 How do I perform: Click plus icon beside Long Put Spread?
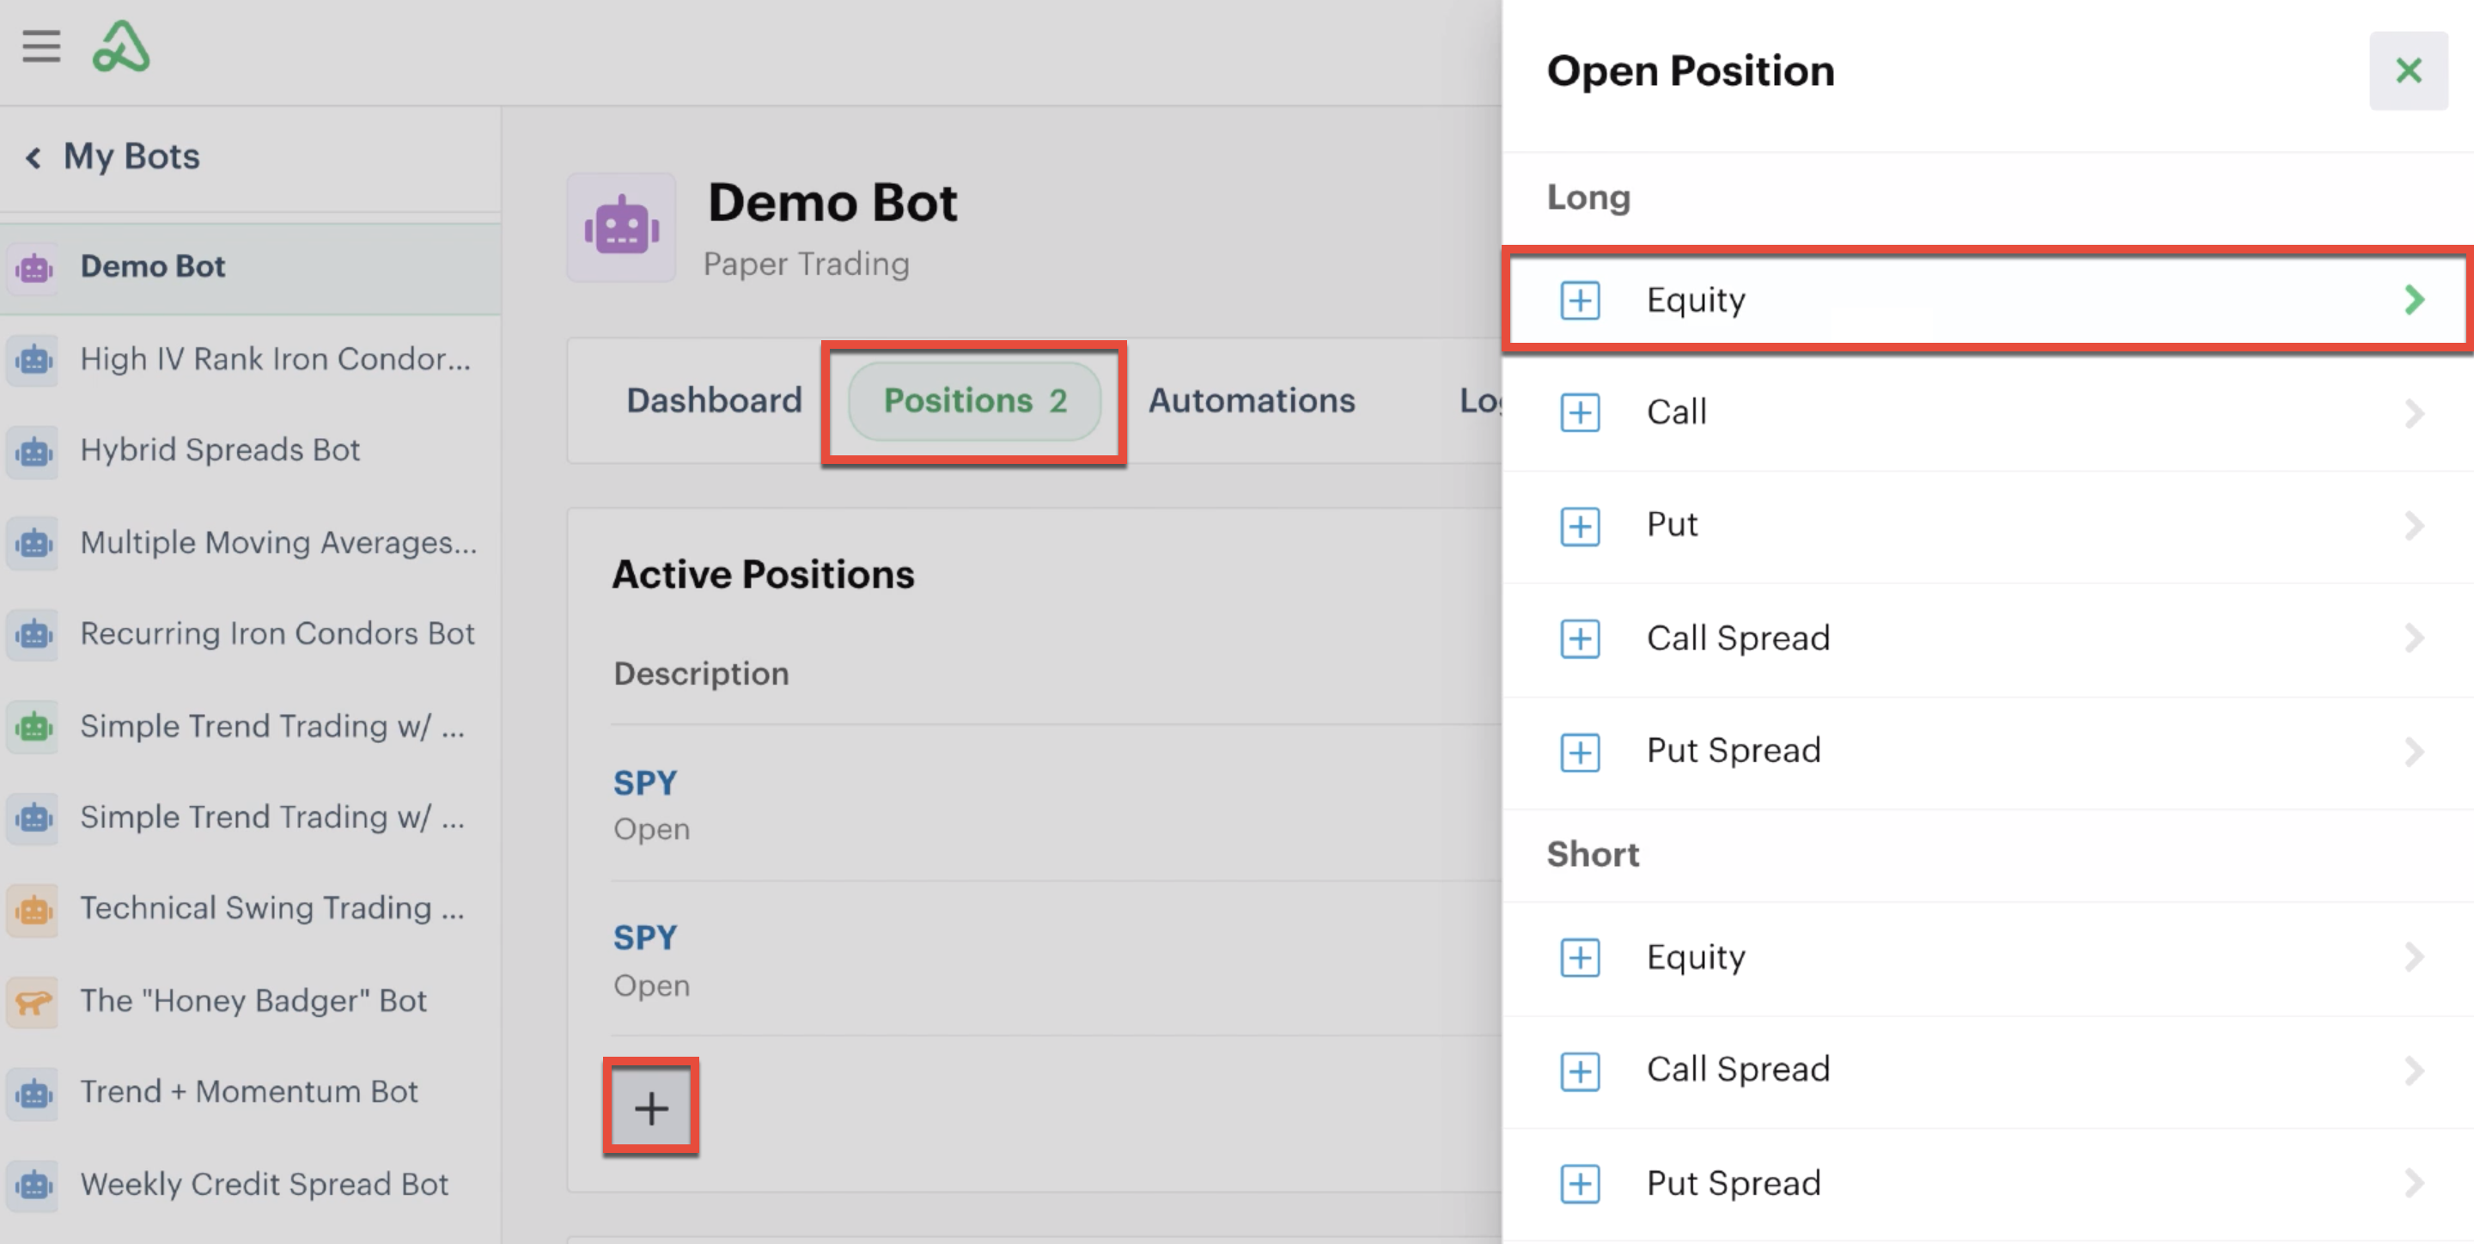[x=1580, y=753]
